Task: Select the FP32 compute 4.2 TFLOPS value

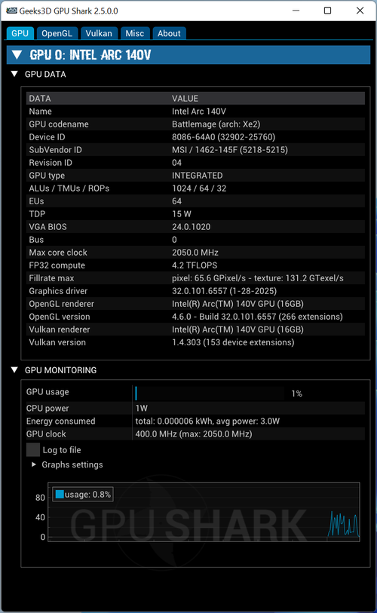Action: [x=195, y=265]
